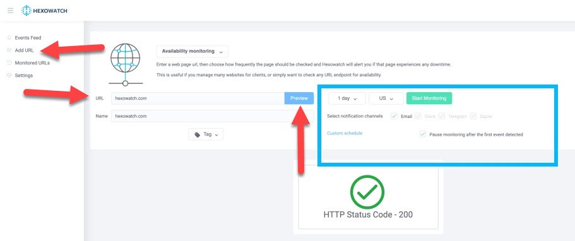The image size is (575, 241).
Task: Toggle the Telegram notification checkbox
Action: 442,116
